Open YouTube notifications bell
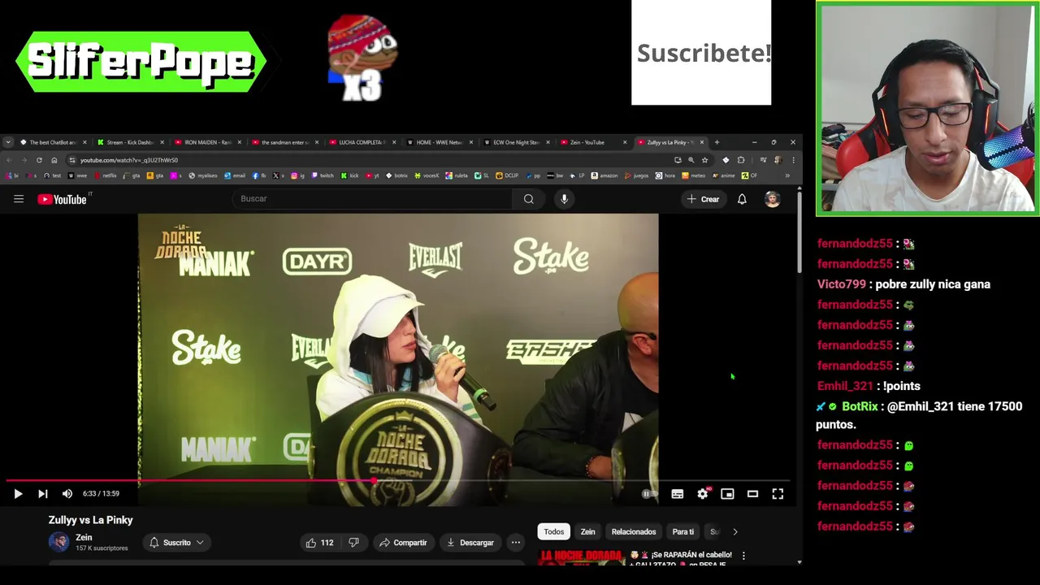 [x=742, y=199]
